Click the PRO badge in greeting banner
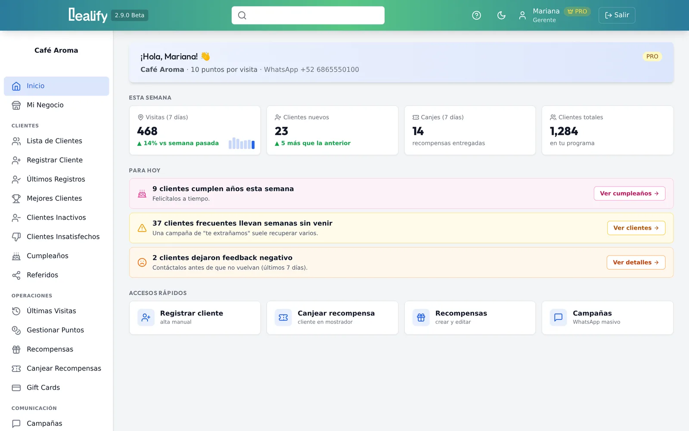Image resolution: width=689 pixels, height=431 pixels. click(652, 56)
